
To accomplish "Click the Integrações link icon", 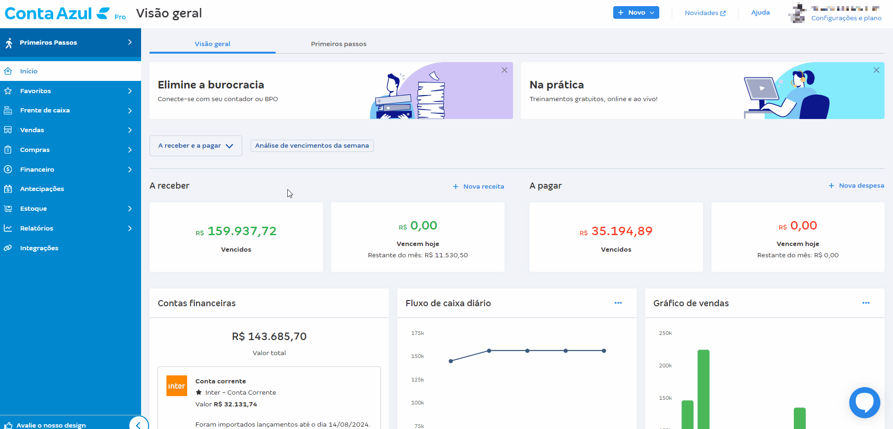I will point(8,248).
